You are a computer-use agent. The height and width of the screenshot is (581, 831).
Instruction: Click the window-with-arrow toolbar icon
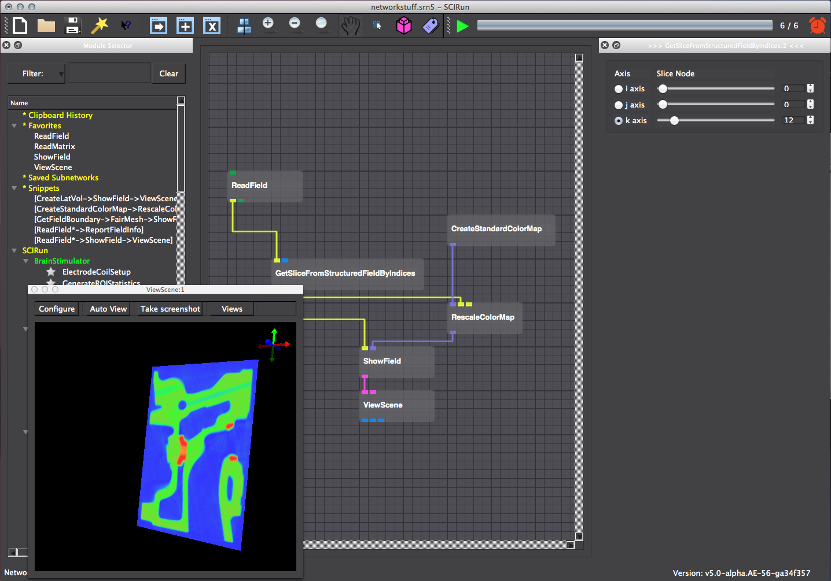click(x=158, y=25)
